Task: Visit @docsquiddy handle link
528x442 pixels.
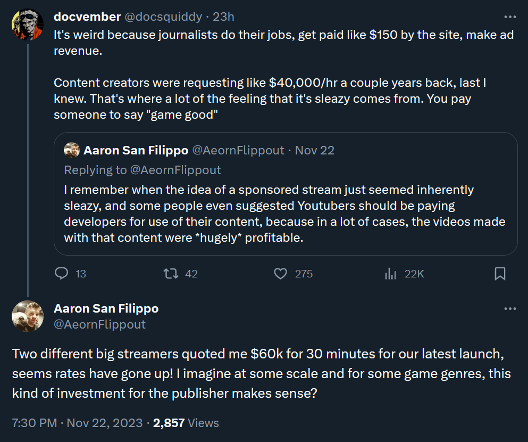Action: (x=163, y=17)
